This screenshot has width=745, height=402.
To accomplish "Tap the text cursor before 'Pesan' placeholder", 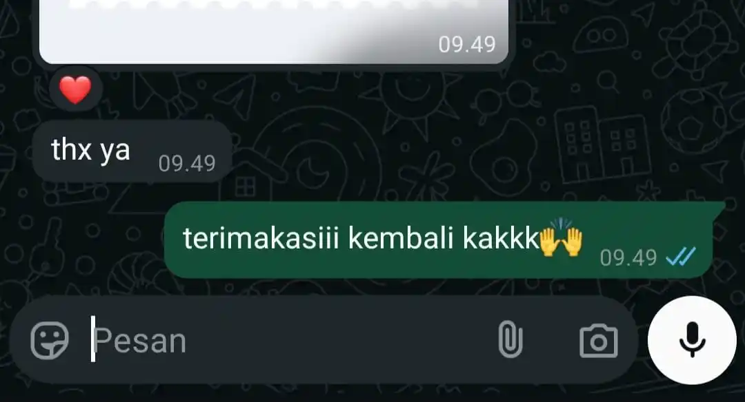I will click(93, 339).
